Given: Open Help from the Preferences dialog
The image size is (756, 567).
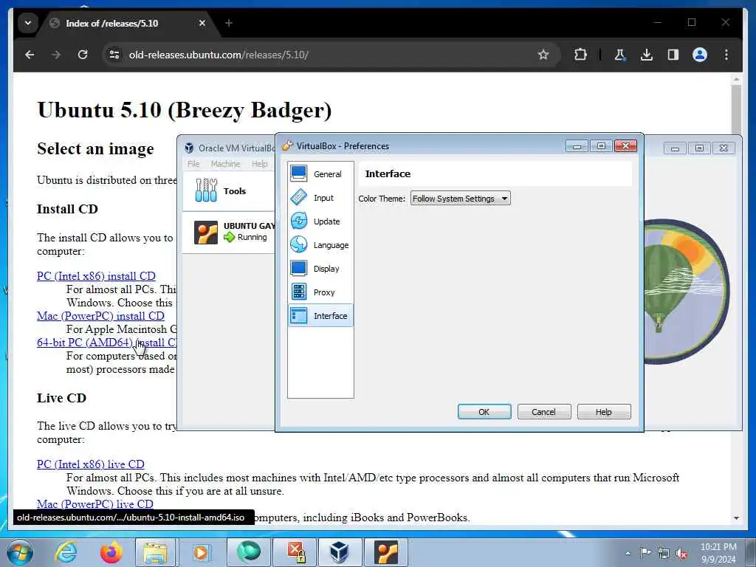Looking at the screenshot, I should [604, 412].
